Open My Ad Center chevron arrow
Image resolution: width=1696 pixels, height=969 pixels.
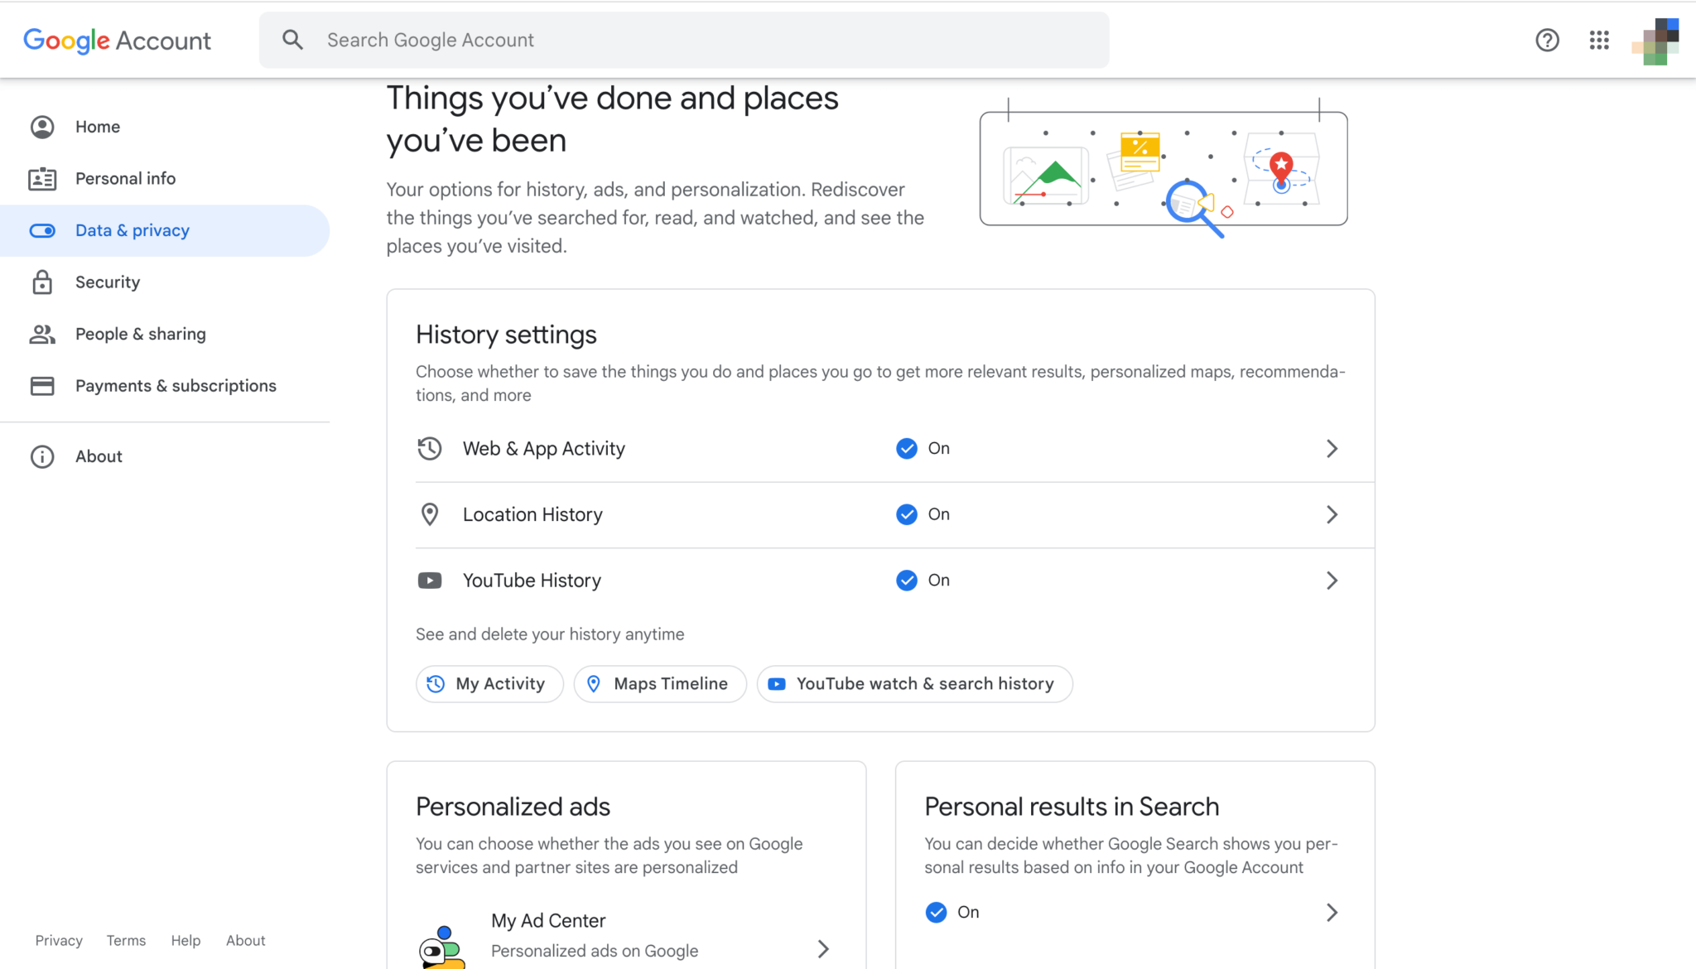click(823, 949)
